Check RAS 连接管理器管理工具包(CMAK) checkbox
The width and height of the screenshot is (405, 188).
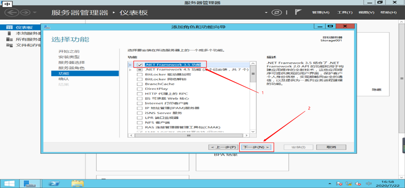point(140,127)
